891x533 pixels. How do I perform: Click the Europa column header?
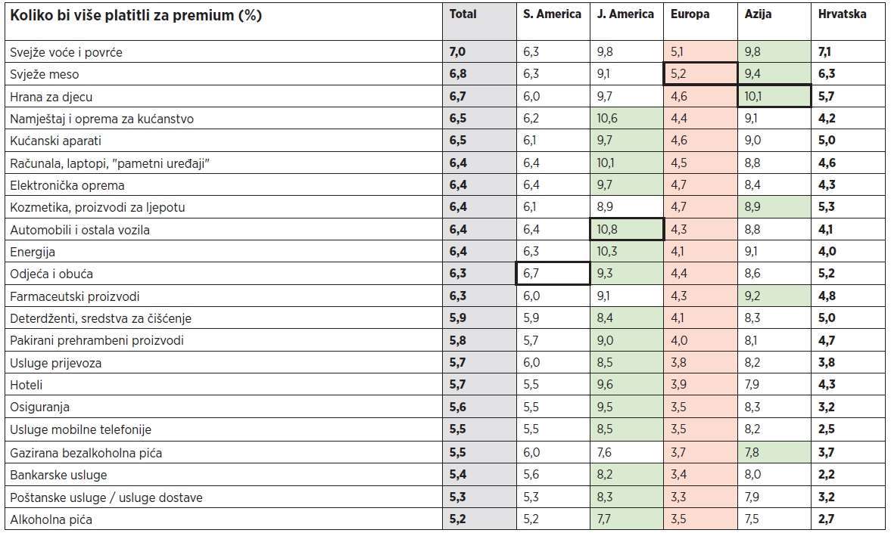pos(690,15)
